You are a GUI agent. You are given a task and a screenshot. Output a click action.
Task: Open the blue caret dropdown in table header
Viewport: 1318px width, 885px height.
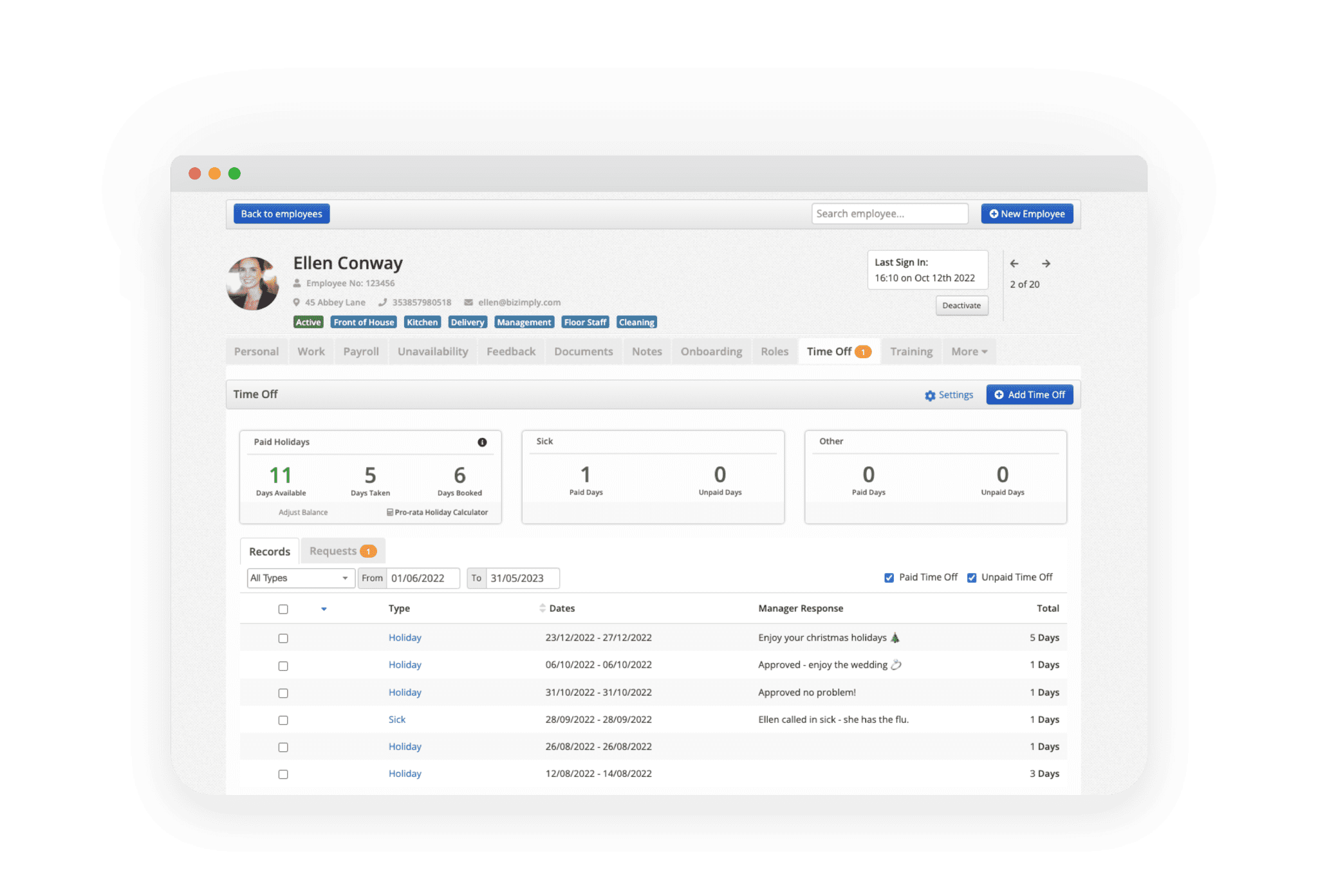(x=324, y=608)
